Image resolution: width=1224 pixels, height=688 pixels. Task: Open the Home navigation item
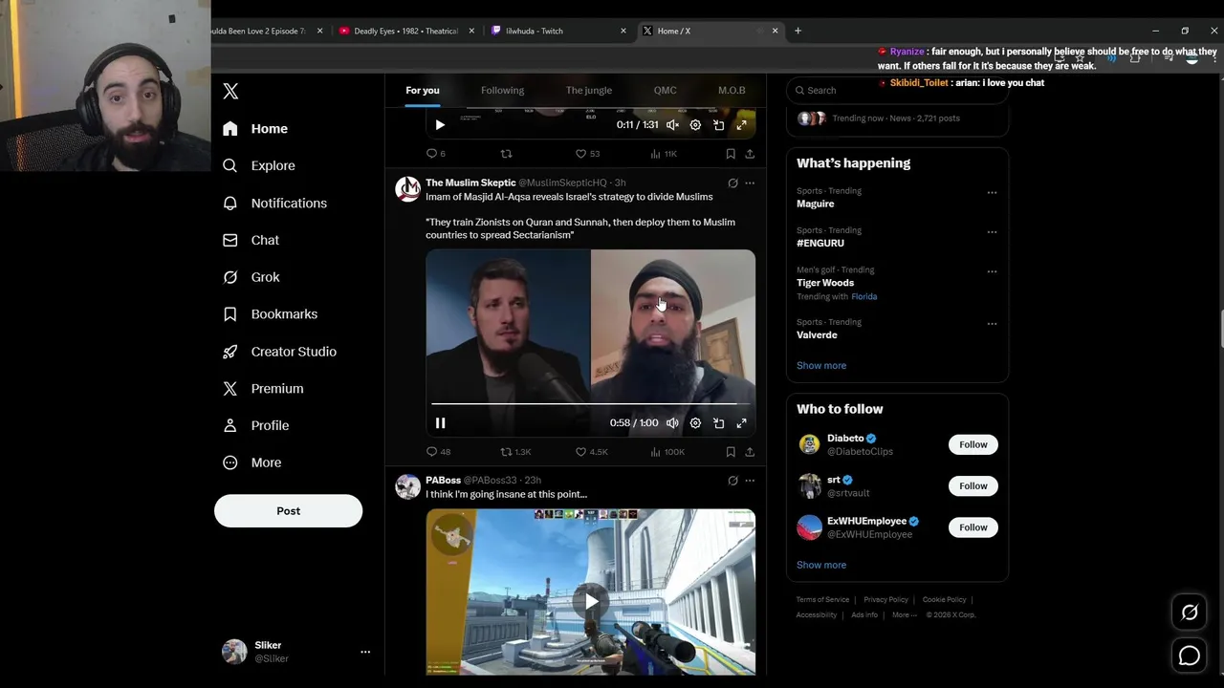coord(255,128)
